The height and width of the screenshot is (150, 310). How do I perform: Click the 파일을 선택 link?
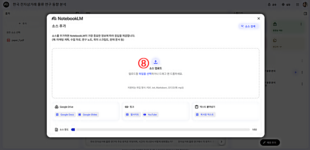[145, 74]
